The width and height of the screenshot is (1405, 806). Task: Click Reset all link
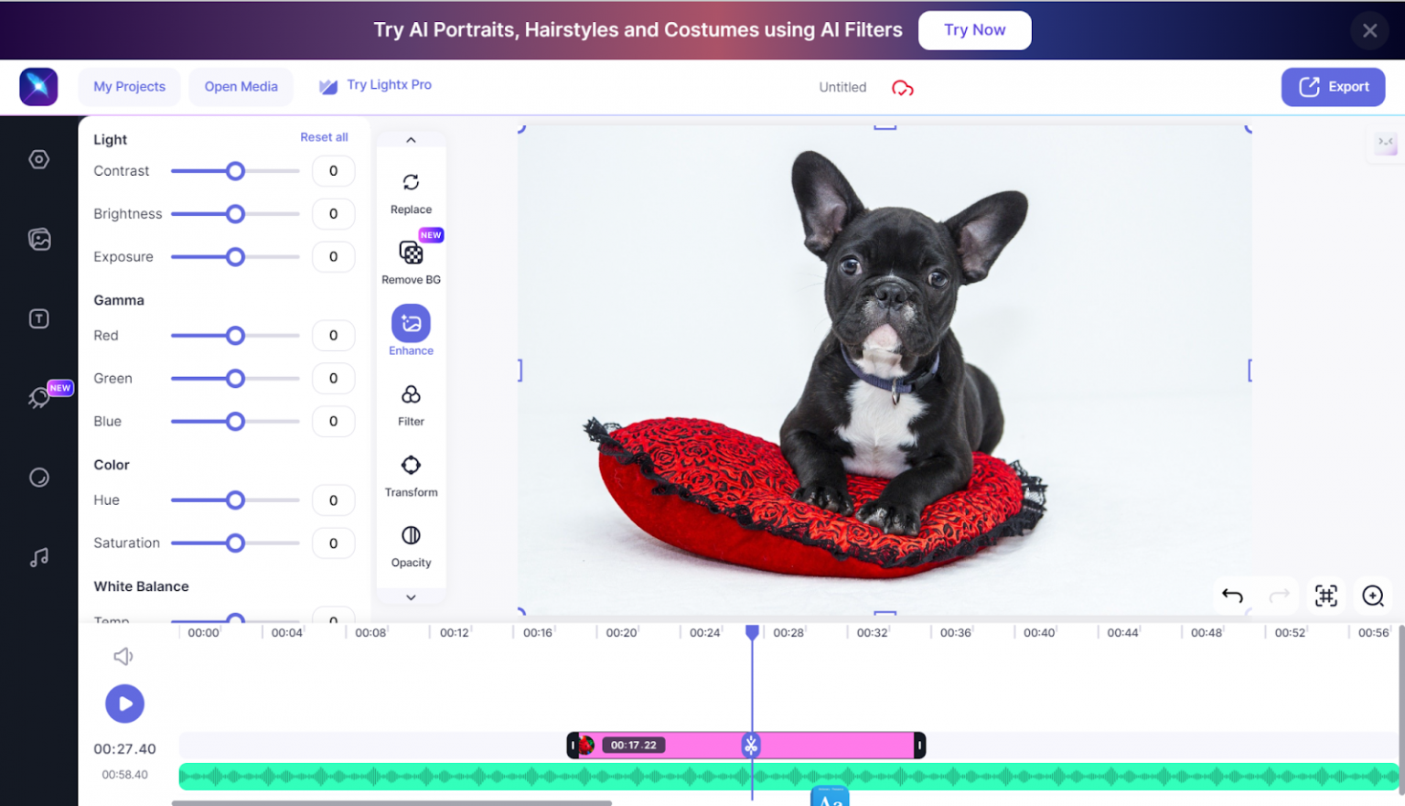point(324,137)
